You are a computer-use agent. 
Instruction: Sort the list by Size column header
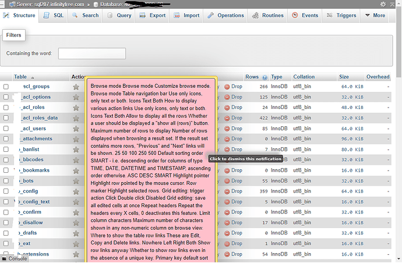(344, 77)
